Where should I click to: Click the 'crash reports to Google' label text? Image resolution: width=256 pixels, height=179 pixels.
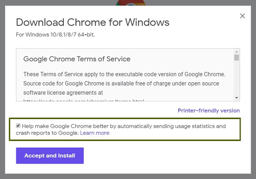pyautogui.click(x=47, y=133)
